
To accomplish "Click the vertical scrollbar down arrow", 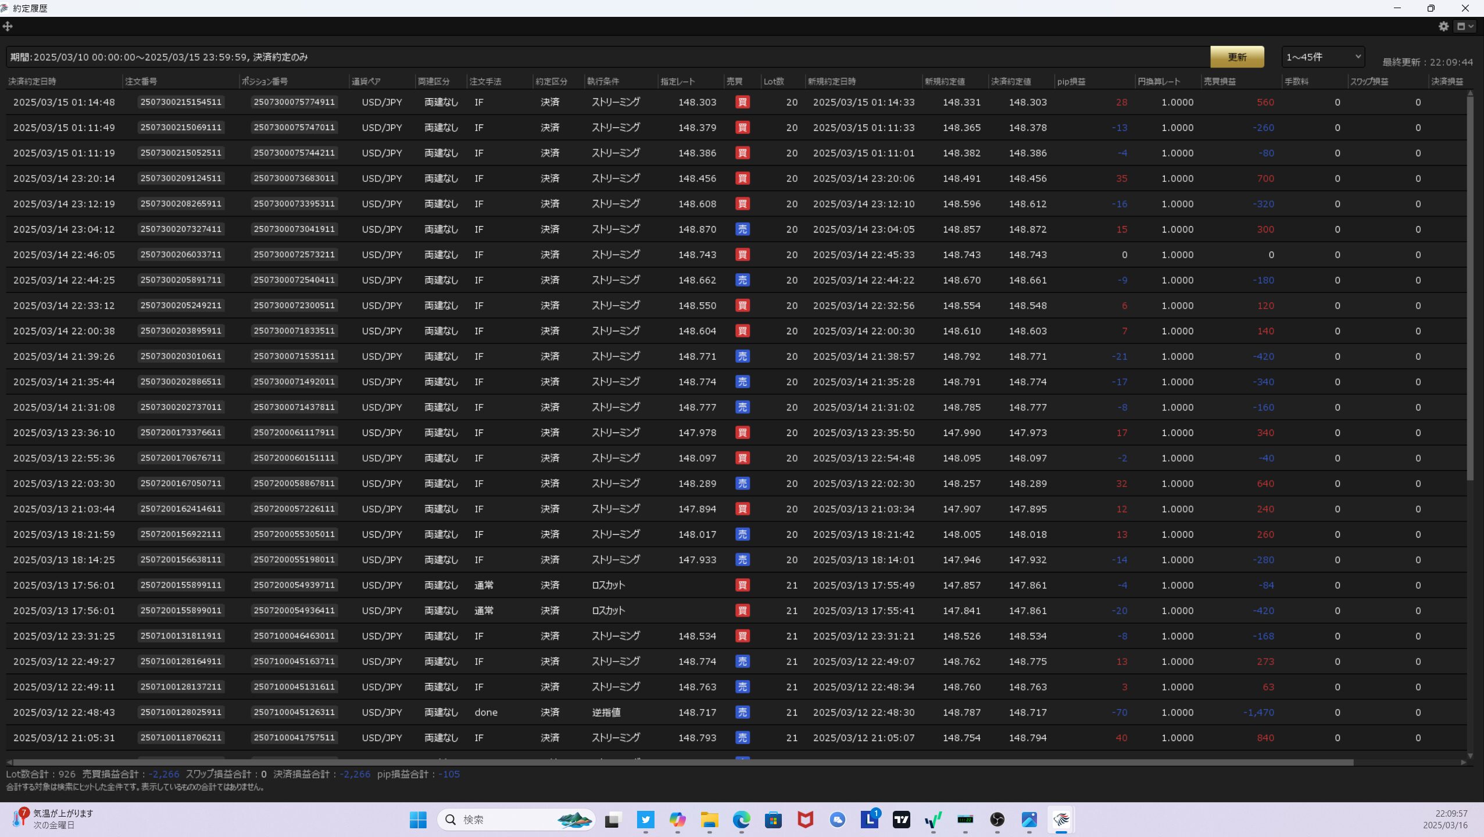I will pos(1470,756).
